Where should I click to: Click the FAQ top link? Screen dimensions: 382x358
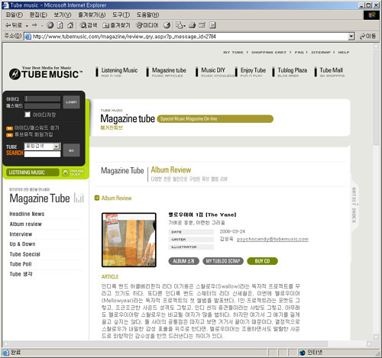pyautogui.click(x=299, y=52)
